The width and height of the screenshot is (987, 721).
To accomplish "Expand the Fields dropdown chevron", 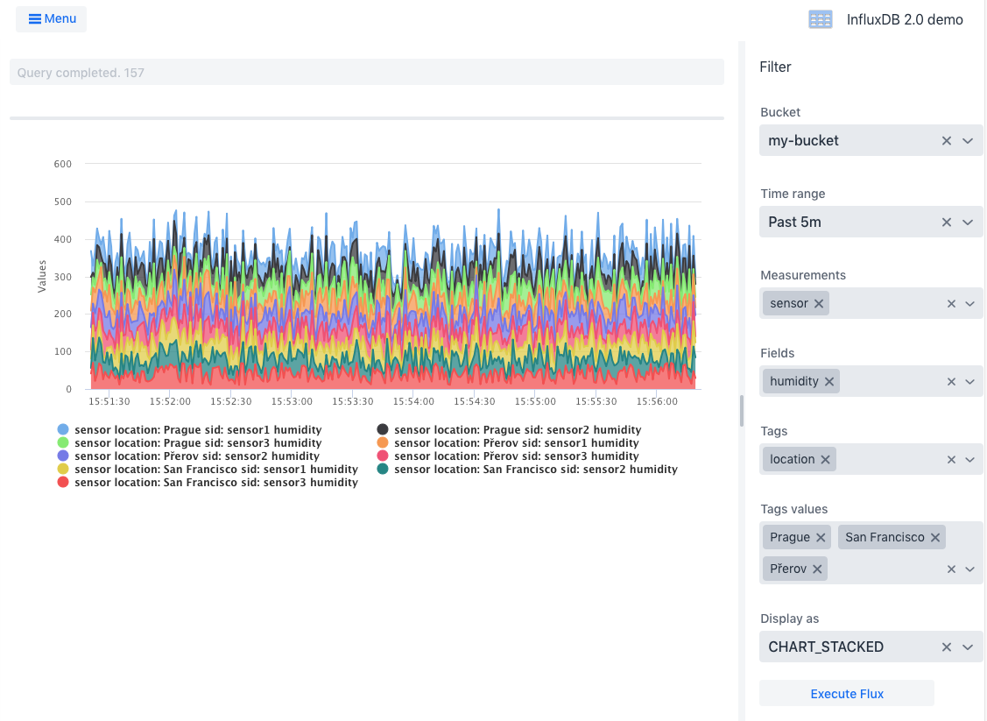I will (970, 382).
